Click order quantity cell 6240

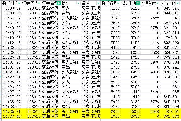click(x=111, y=18)
